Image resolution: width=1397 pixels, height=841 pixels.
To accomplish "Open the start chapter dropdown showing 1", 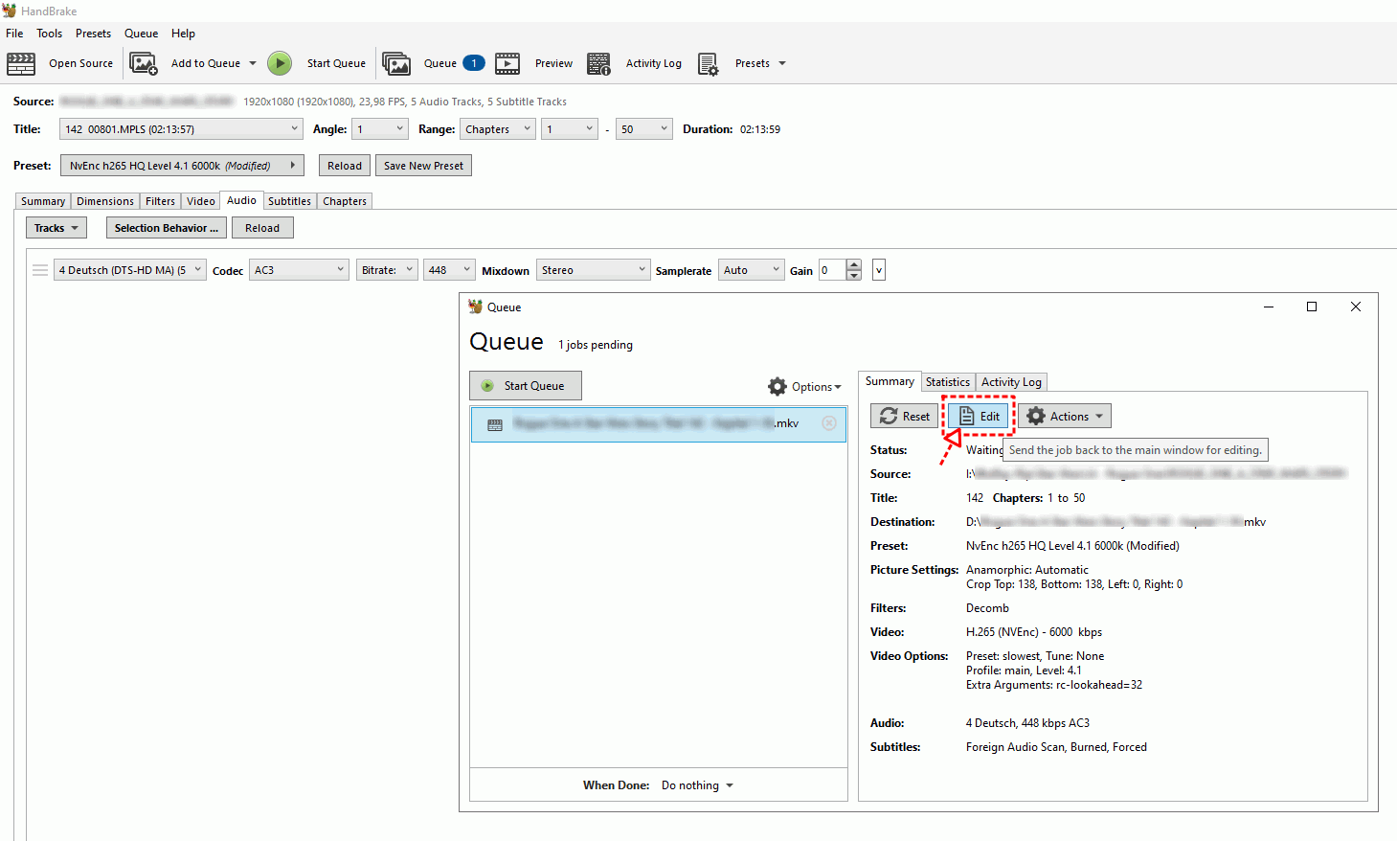I will [570, 129].
